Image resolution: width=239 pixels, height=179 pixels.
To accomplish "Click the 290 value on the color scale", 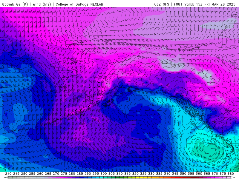I will click(x=88, y=174).
